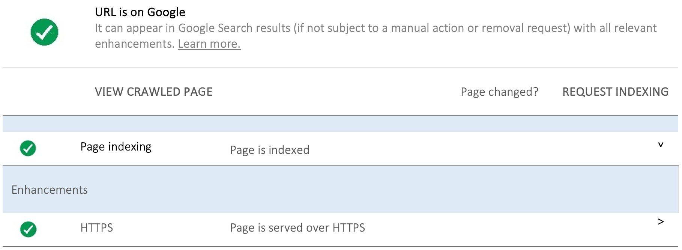The width and height of the screenshot is (682, 250).
Task: Click Request Indexing button
Action: coord(615,92)
